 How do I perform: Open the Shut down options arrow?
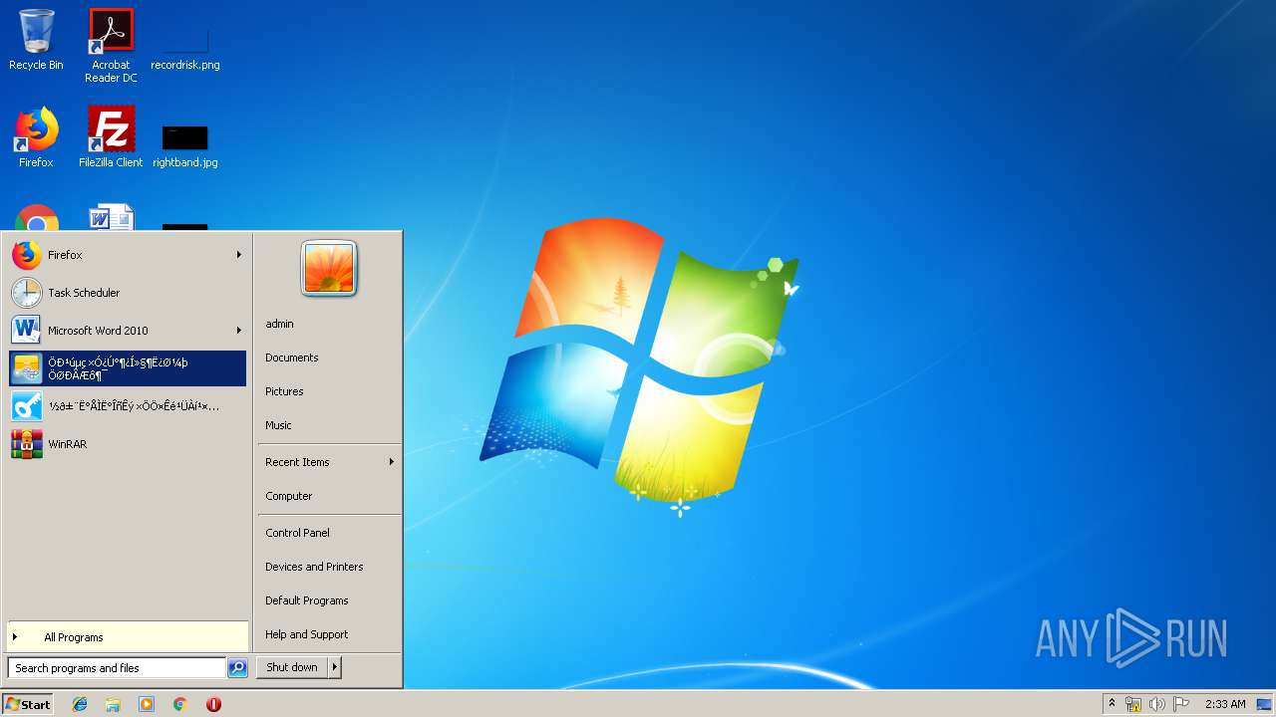point(335,667)
